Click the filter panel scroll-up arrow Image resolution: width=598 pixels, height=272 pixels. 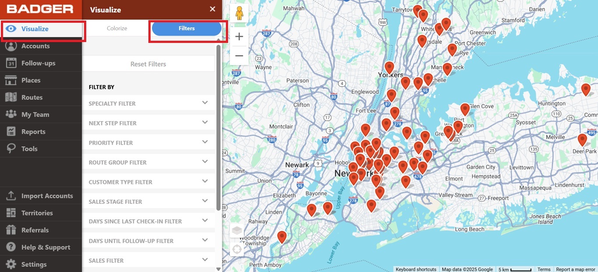pos(218,40)
